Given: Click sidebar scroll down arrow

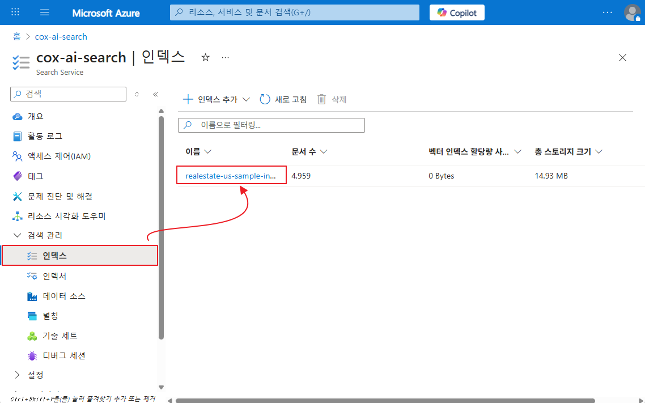Looking at the screenshot, I should (x=161, y=387).
